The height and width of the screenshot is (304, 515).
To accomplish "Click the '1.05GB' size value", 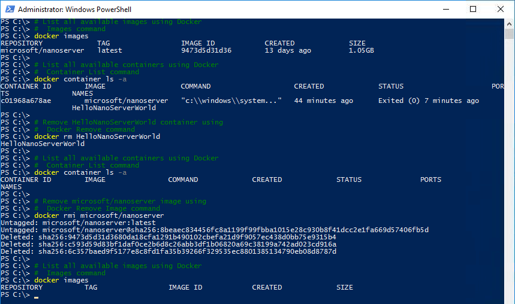I will pos(362,50).
